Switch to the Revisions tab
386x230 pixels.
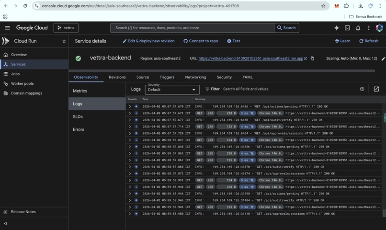pos(117,77)
